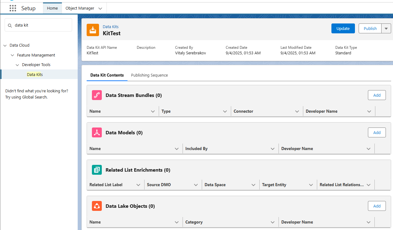393x230 pixels.
Task: Open Source DMO column menu chevron
Action: pyautogui.click(x=196, y=185)
